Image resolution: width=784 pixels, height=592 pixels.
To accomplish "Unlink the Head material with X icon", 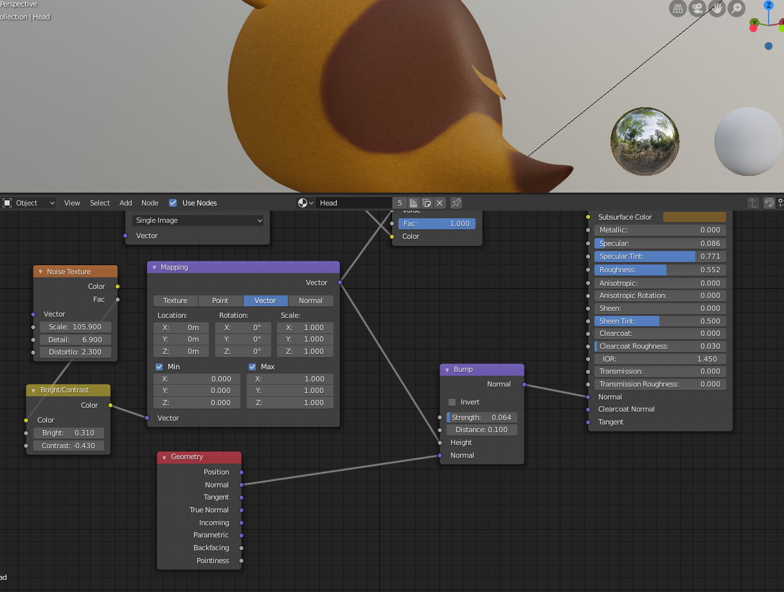I will (440, 203).
